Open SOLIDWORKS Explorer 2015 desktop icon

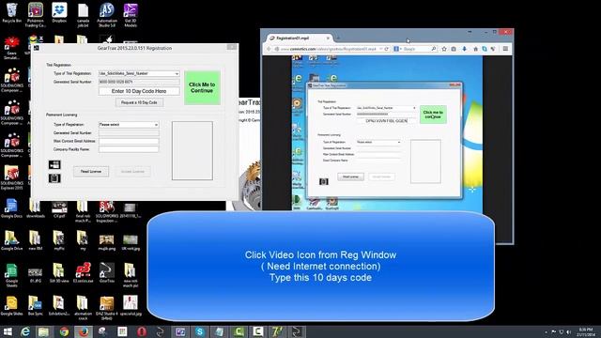tap(12, 178)
